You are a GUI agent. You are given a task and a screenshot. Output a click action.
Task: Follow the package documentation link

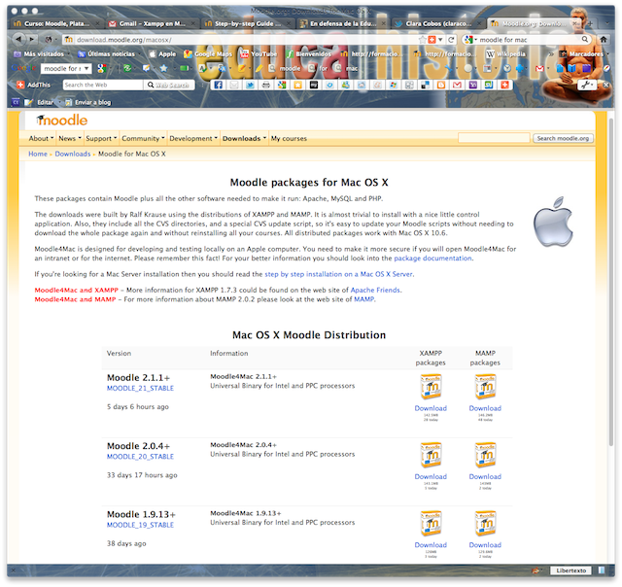(432, 259)
